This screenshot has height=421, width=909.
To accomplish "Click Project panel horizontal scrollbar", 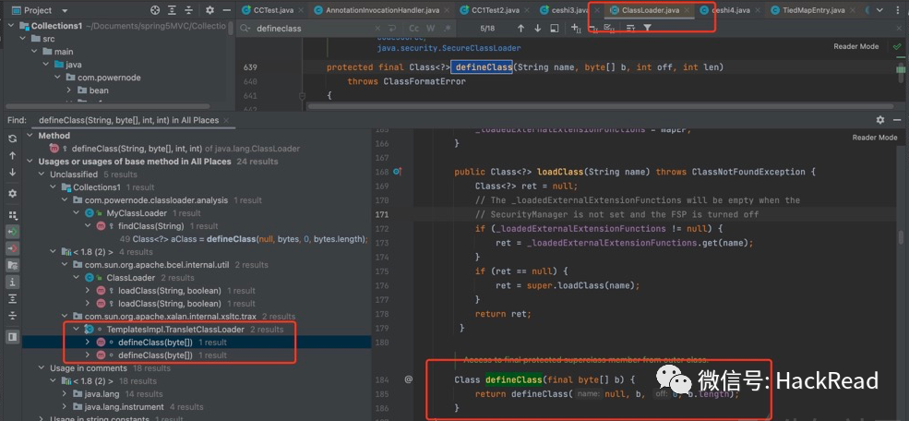I will pyautogui.click(x=107, y=107).
